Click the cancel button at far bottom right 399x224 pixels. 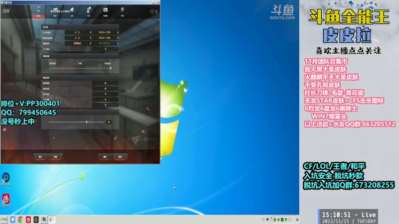(120, 157)
